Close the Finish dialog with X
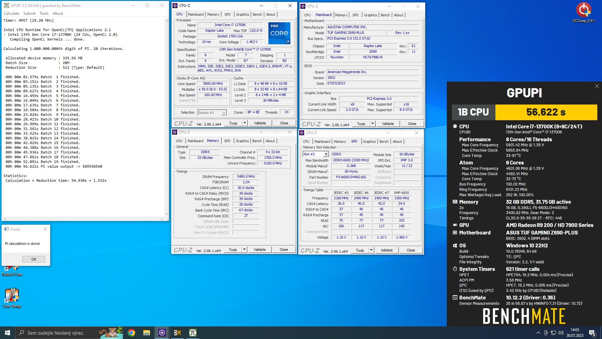The height and width of the screenshot is (339, 602). (x=45, y=229)
